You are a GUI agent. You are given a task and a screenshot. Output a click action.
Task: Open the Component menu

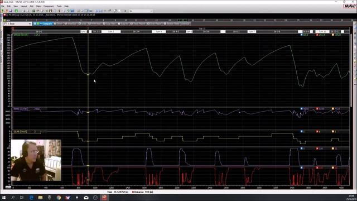(49, 6)
